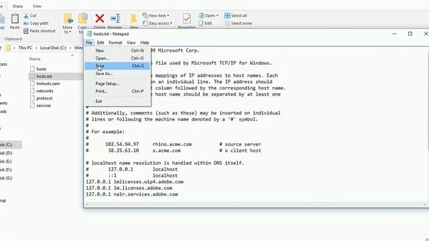Click the Paste shortcut icon
Screen dimensions: 429x241
pos(26,31)
